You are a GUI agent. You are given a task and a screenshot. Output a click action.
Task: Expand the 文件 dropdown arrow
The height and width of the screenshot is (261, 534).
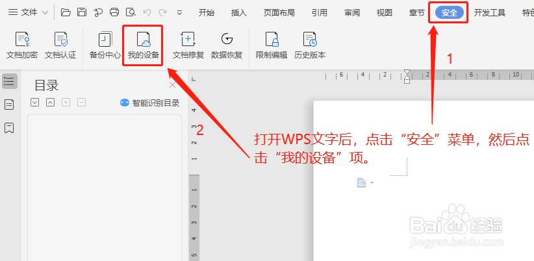45,13
